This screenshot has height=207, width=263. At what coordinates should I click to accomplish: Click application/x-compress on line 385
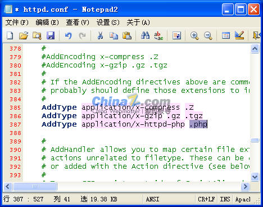(x=130, y=107)
